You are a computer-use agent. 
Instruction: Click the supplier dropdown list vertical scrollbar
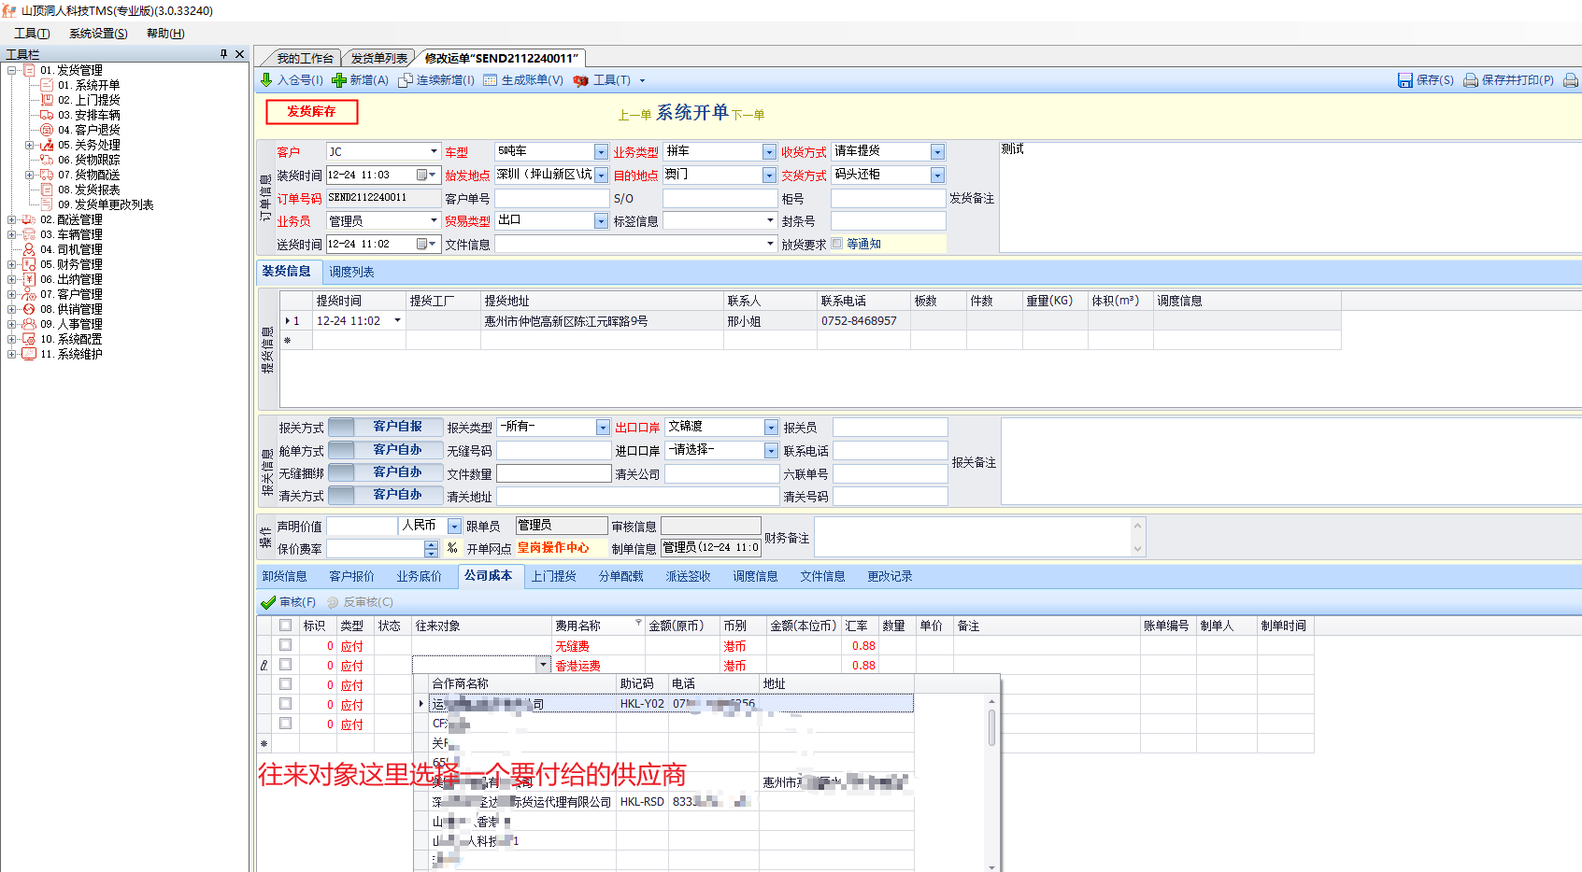991,728
